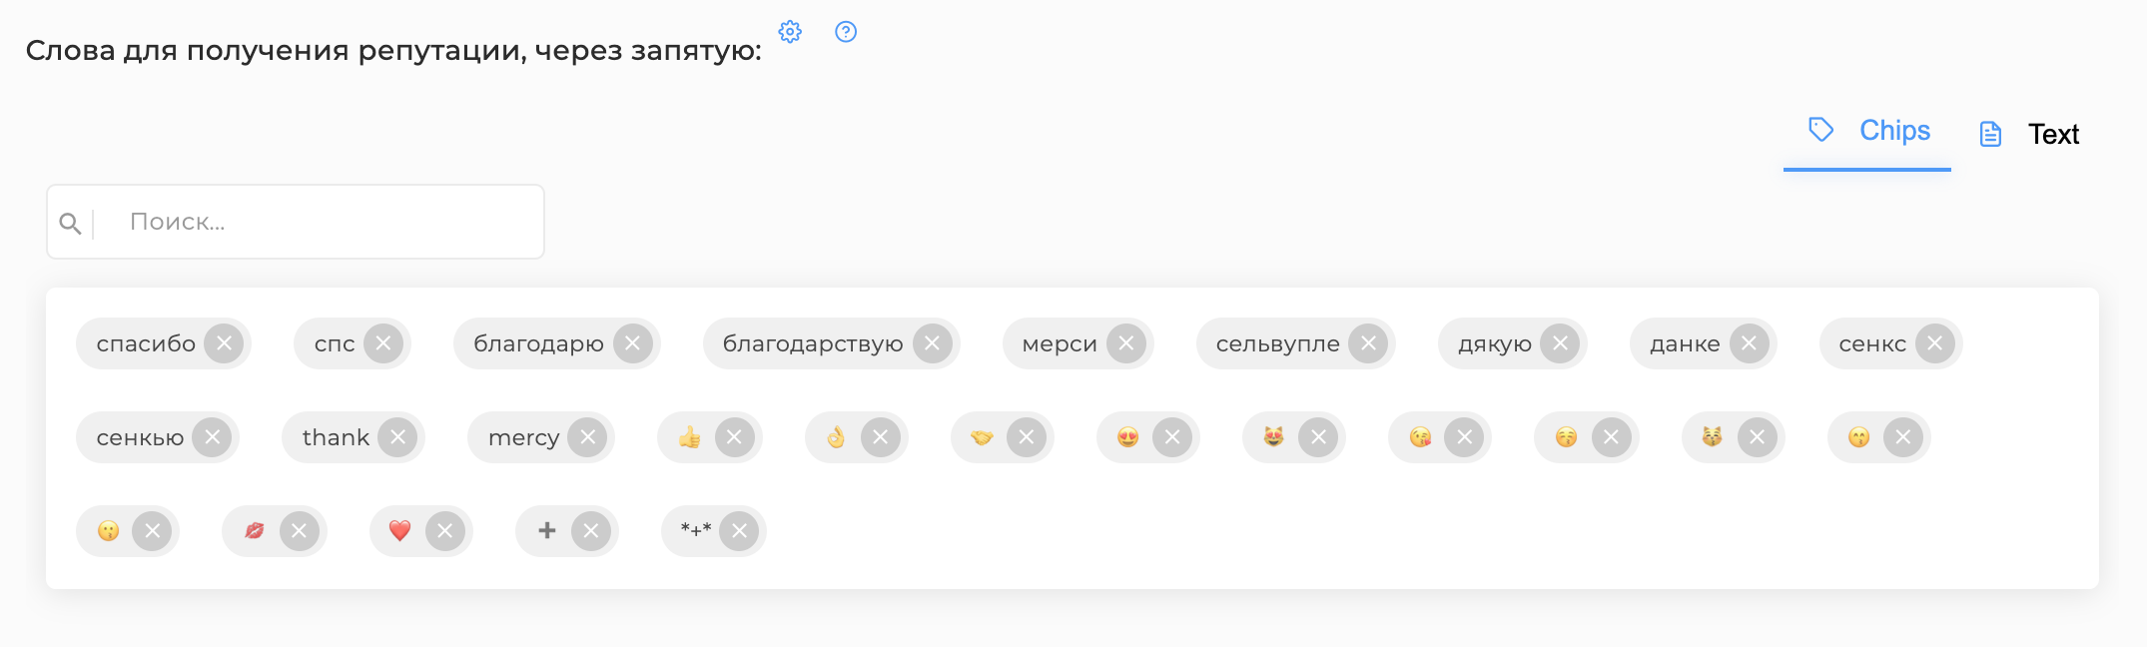This screenshot has width=2151, height=647.
Task: Open the gear settings icon
Action: tap(790, 32)
